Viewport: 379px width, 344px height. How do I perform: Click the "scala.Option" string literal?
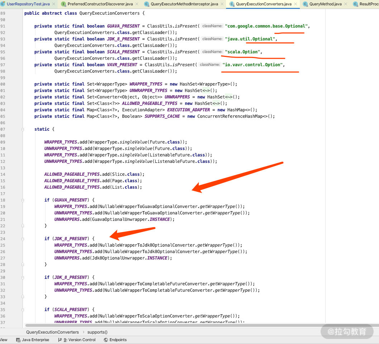pyautogui.click(x=243, y=52)
